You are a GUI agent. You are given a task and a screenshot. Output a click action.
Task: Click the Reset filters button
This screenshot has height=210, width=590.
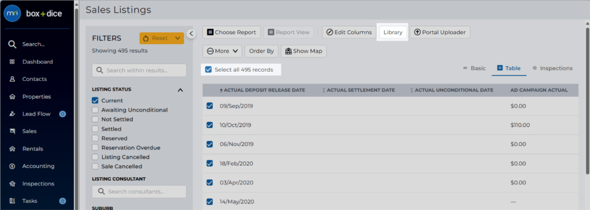(155, 38)
